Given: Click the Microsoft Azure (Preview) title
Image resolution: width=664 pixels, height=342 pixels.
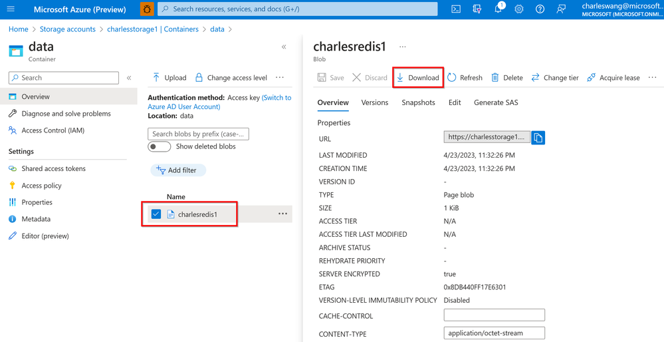Looking at the screenshot, I should coord(80,9).
